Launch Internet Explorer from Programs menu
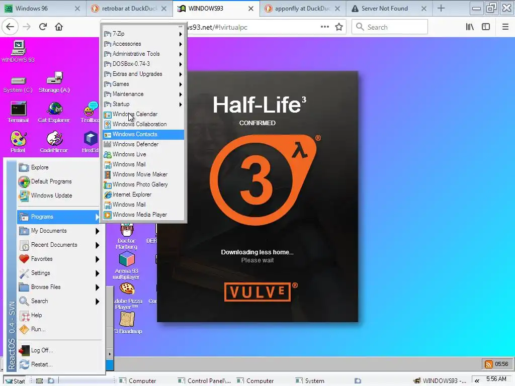The image size is (515, 386). [143, 195]
